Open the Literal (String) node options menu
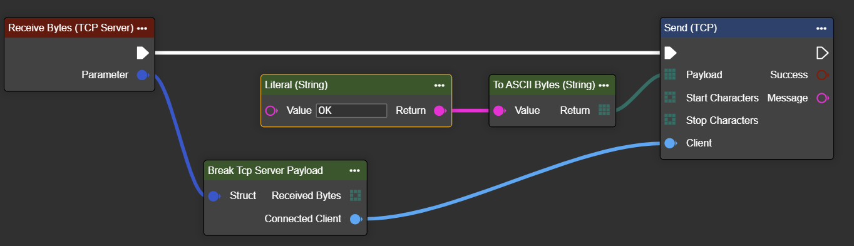 click(439, 85)
